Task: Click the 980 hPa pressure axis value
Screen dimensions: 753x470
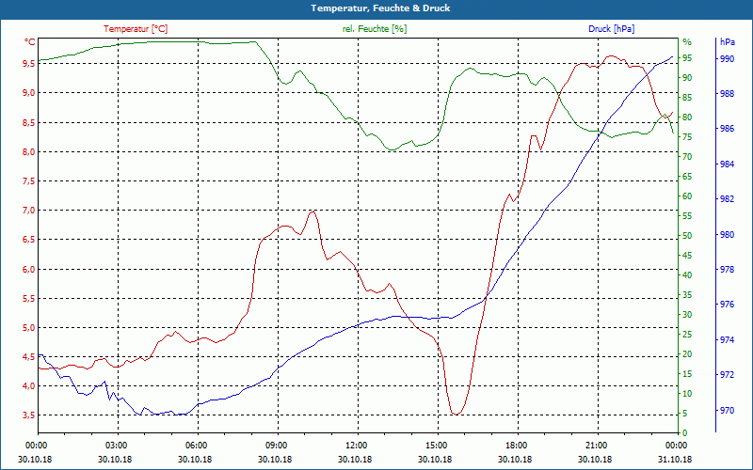Action: [x=727, y=234]
